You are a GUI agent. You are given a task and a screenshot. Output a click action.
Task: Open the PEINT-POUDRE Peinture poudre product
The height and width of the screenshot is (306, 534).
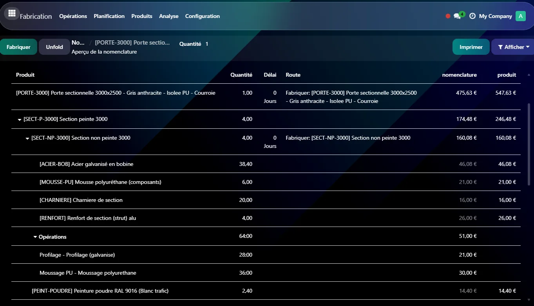100,291
